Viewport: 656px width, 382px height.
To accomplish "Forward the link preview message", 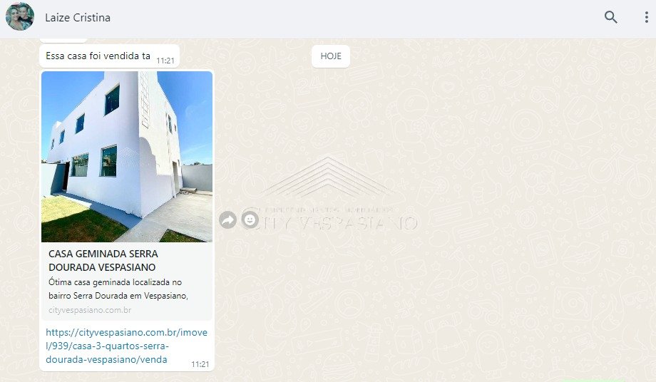I will click(x=227, y=220).
